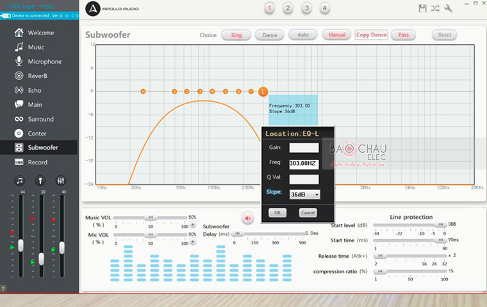Image resolution: width=487 pixels, height=307 pixels.
Task: Click the Freq field showing 303.00HZ
Action: tap(304, 164)
